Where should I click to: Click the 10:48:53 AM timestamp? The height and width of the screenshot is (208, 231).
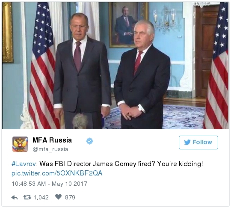[x=29, y=184]
